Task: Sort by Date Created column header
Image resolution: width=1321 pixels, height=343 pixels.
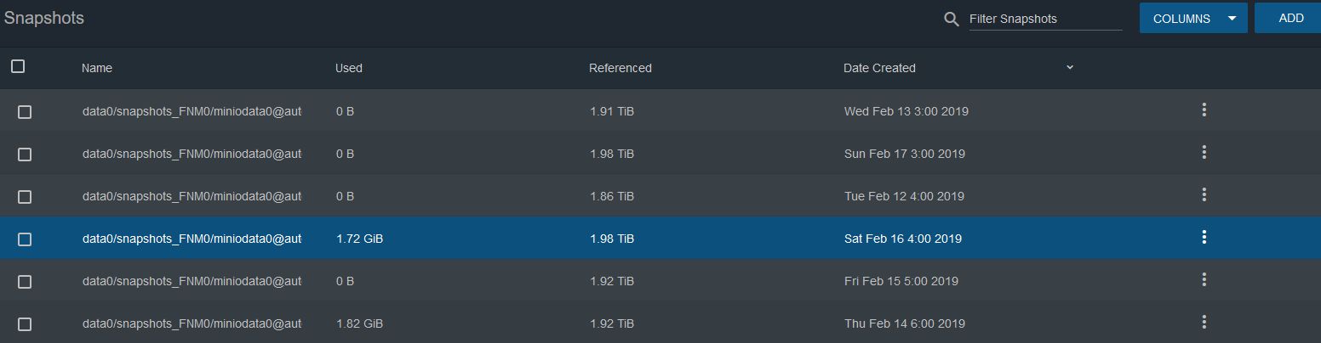Action: click(x=879, y=68)
